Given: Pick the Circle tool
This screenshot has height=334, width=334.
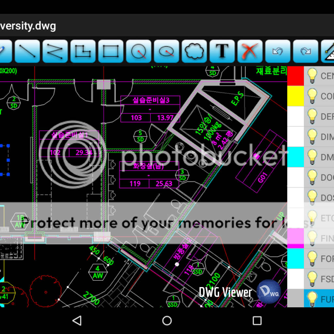Looking at the screenshot, I should pyautogui.click(x=139, y=51).
